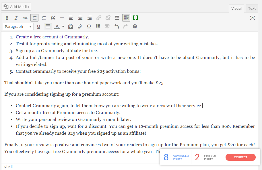The image size is (262, 170).
Task: Toggle underline formatting
Action: (x=38, y=26)
